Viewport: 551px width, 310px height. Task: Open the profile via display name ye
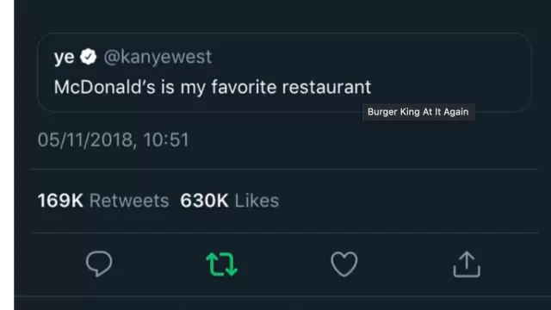pos(65,57)
